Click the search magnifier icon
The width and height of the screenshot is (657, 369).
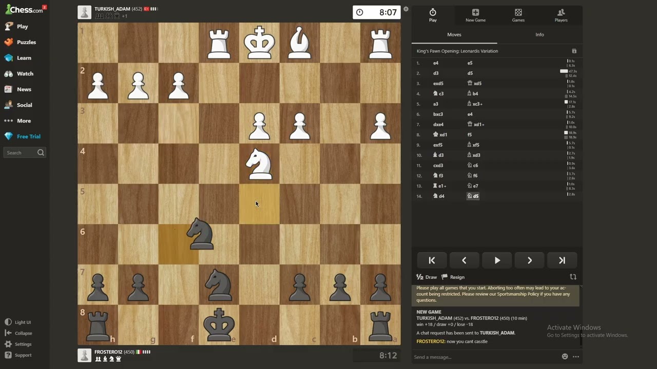point(41,153)
